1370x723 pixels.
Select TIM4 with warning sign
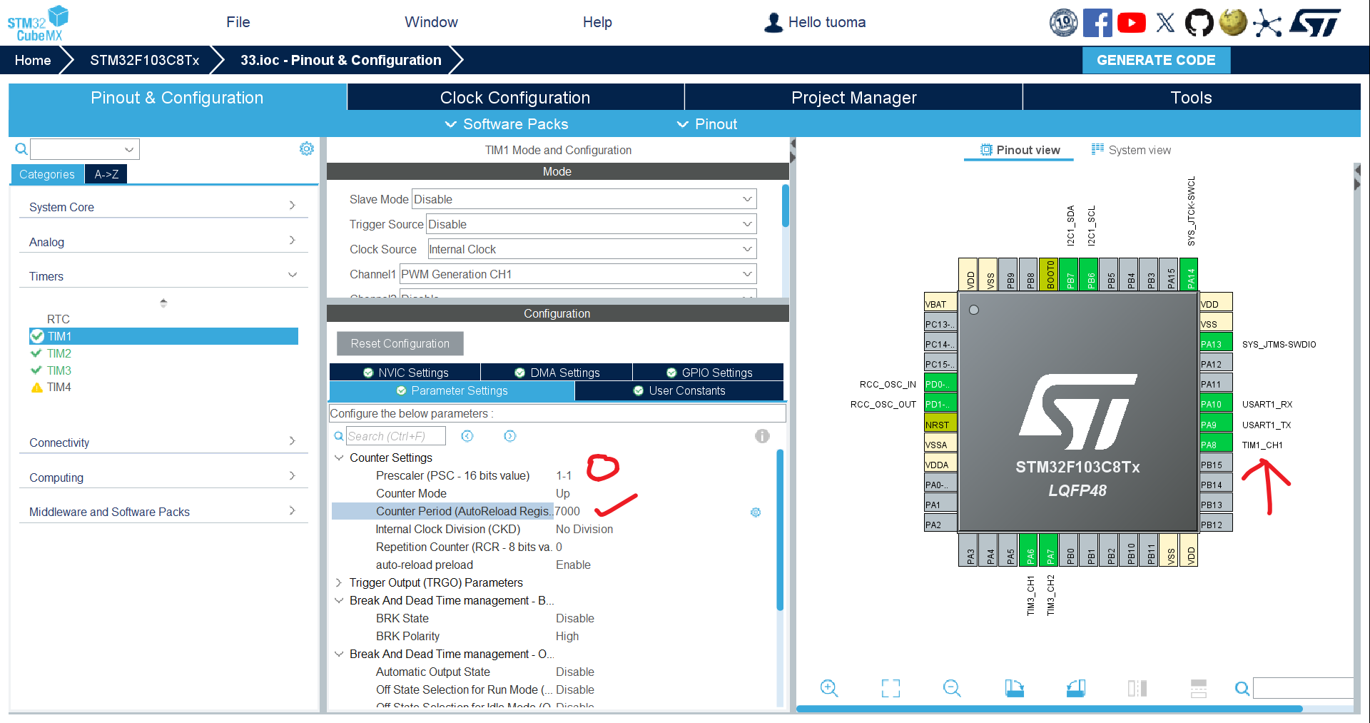pos(59,387)
